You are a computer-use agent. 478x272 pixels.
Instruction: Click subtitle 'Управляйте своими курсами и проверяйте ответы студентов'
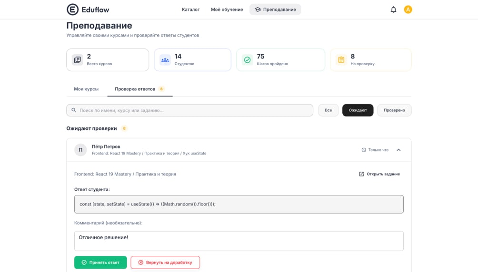tap(133, 35)
